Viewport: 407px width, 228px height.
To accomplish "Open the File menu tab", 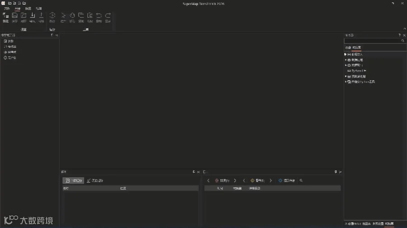I will pyautogui.click(x=7, y=9).
